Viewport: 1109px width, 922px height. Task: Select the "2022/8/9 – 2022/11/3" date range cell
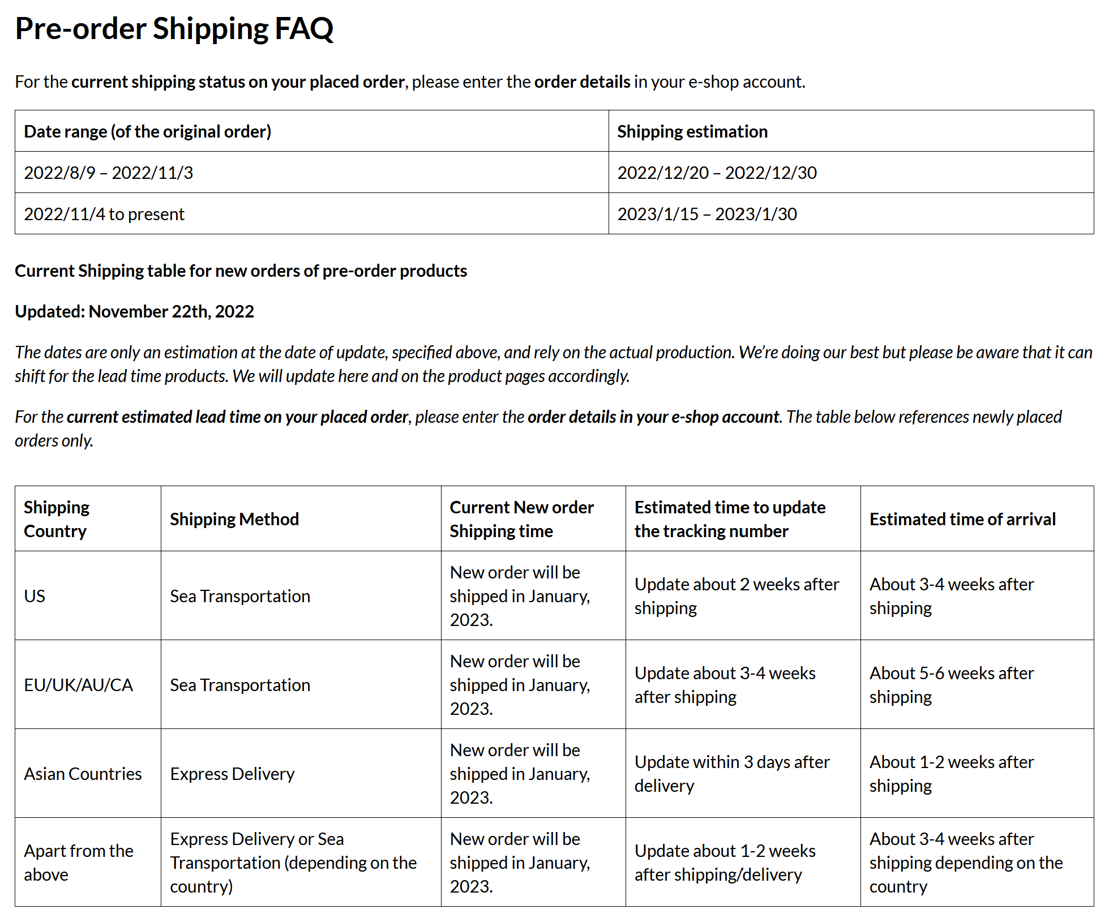coord(108,173)
